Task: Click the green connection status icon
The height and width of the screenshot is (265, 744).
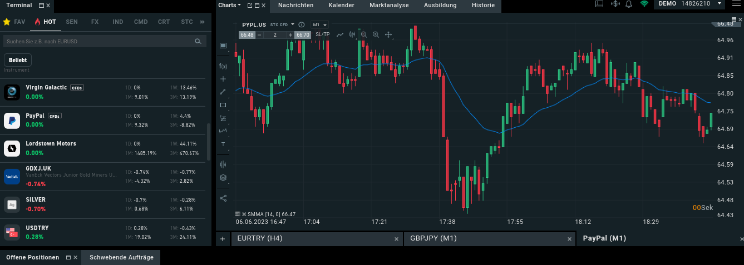Action: tap(644, 4)
